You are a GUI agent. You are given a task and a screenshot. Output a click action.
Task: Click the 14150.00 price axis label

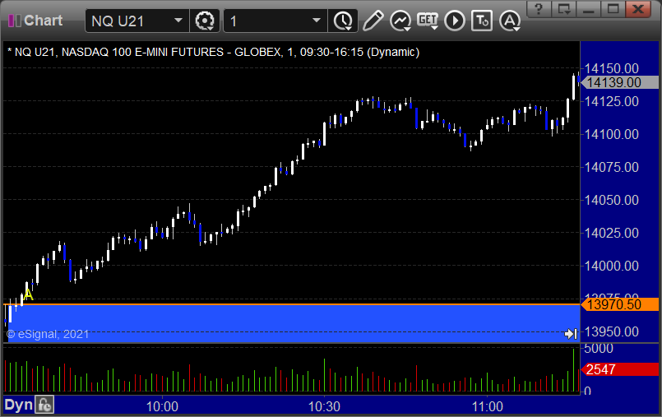(611, 68)
